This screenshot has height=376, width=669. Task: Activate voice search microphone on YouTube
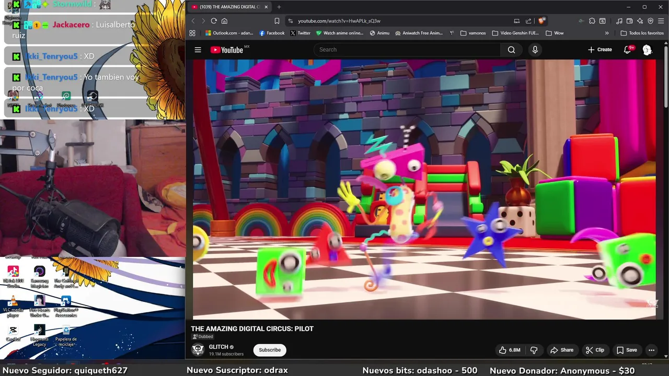(x=535, y=50)
